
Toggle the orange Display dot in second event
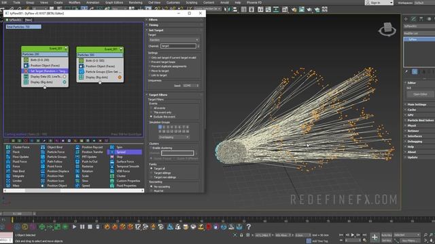[120, 77]
